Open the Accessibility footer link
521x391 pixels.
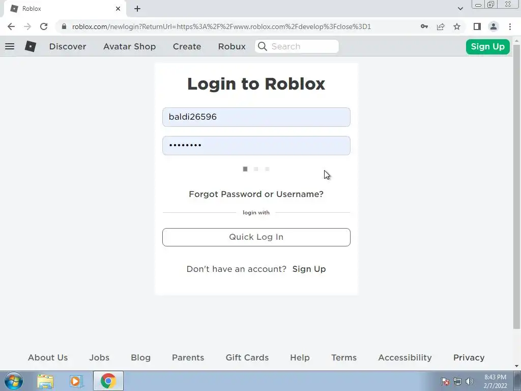[x=404, y=357]
